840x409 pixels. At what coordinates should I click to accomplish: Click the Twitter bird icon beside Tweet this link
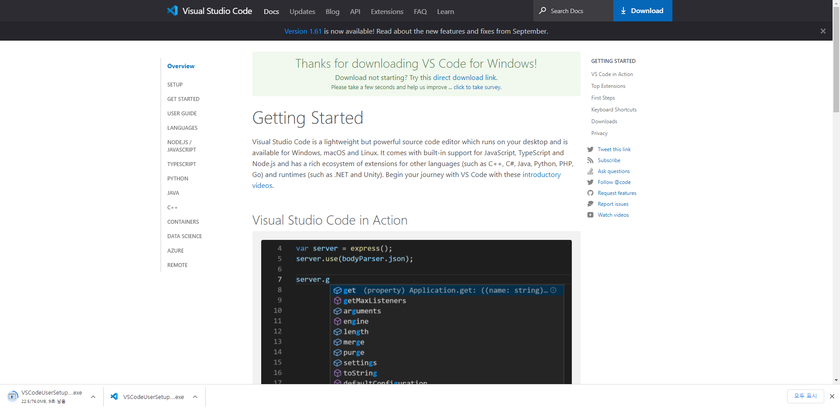point(590,149)
